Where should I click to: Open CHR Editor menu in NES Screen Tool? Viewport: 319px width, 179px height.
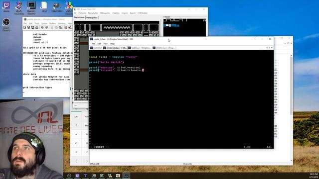(x=143, y=13)
